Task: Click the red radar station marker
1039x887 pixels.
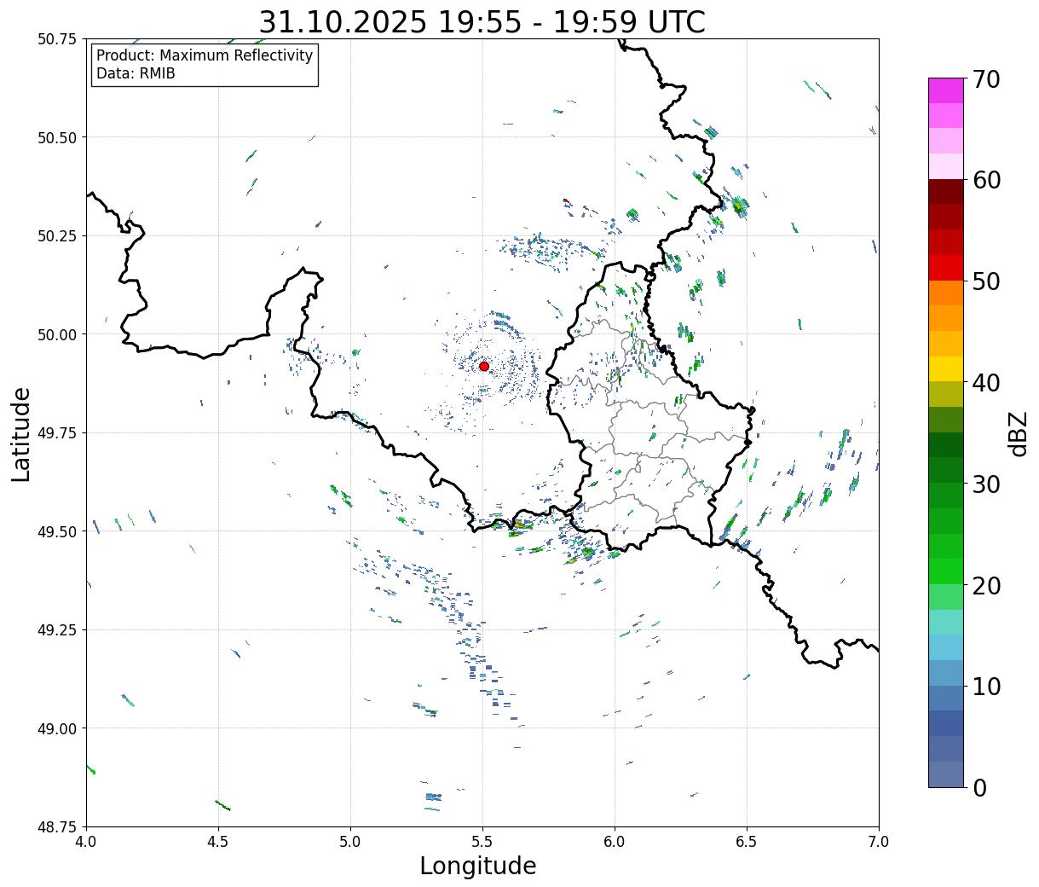Action: [x=484, y=366]
